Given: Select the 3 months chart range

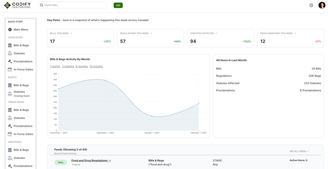Looking at the screenshot, I should point(68,66).
